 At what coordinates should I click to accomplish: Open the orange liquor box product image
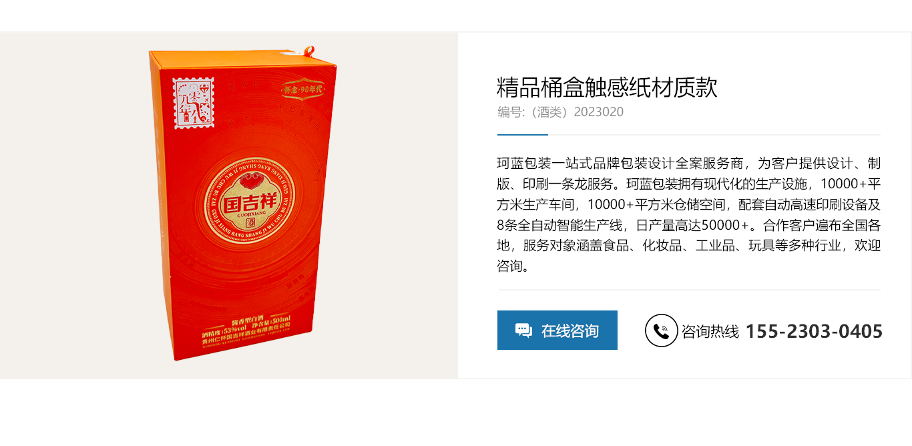243,204
